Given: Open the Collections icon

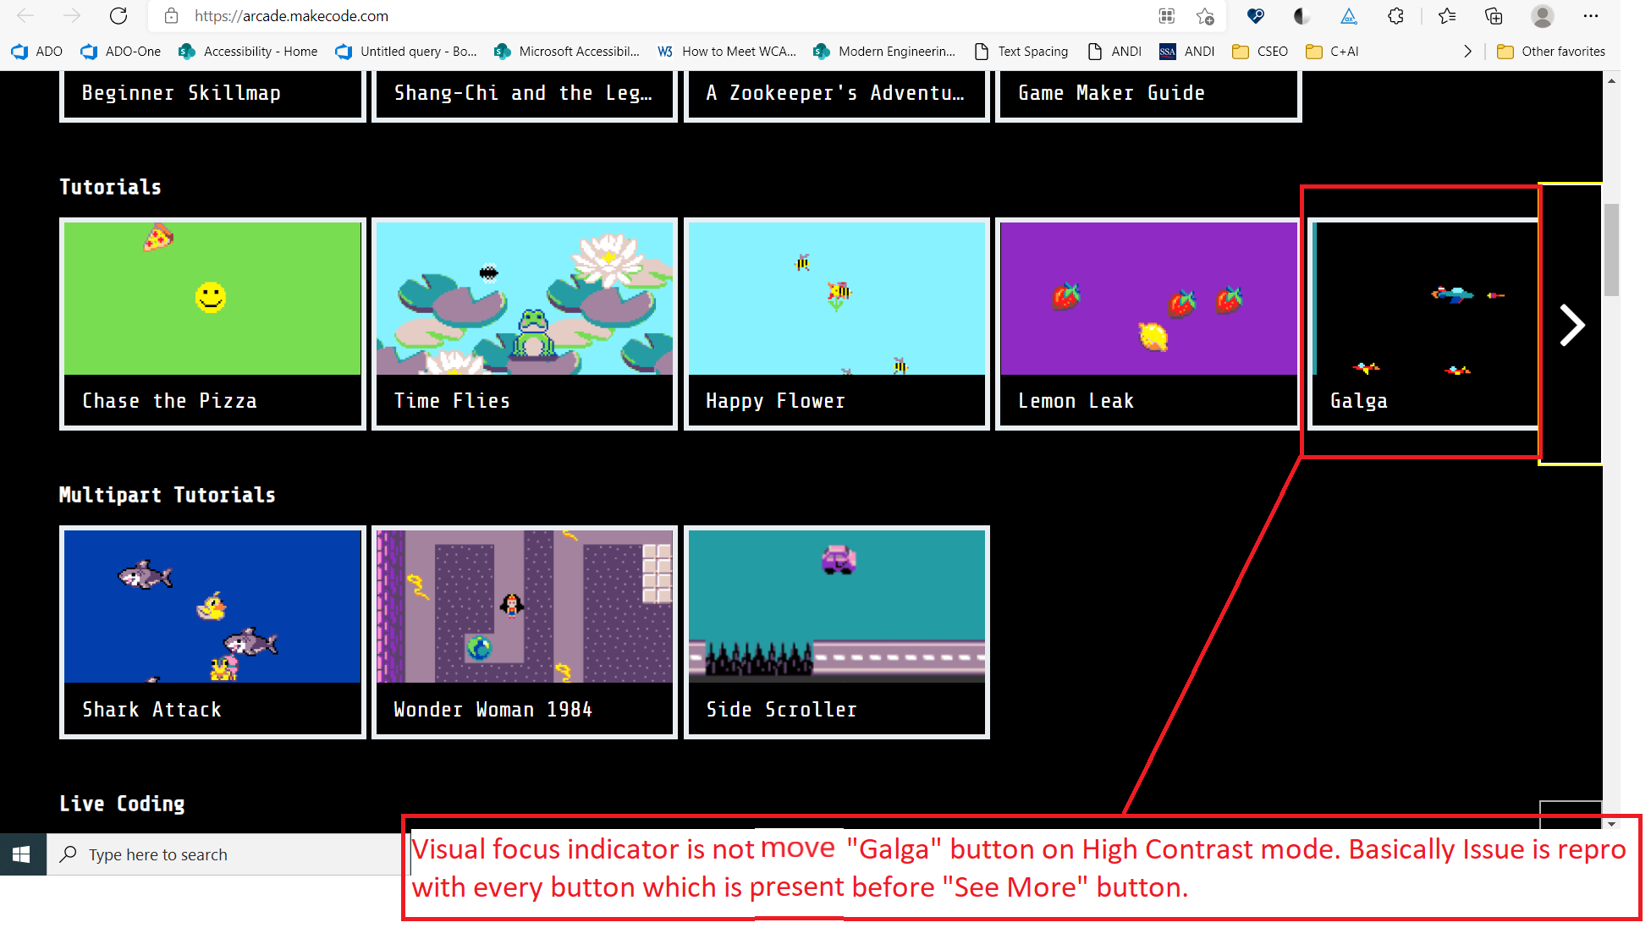Looking at the screenshot, I should coord(1494,16).
